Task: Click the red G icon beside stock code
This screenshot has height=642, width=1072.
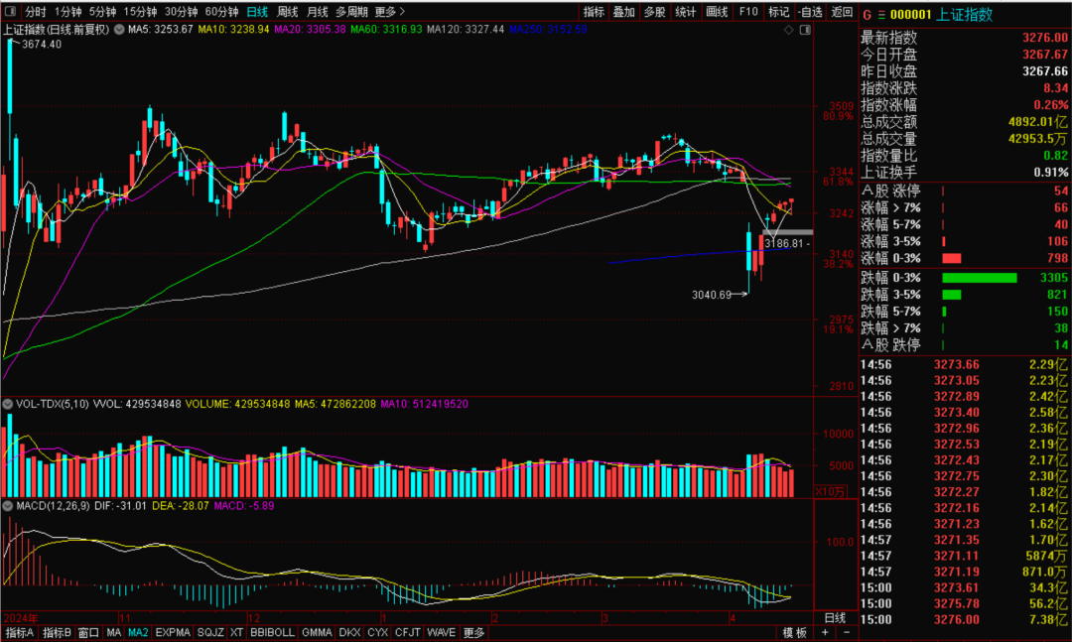Action: [x=866, y=14]
